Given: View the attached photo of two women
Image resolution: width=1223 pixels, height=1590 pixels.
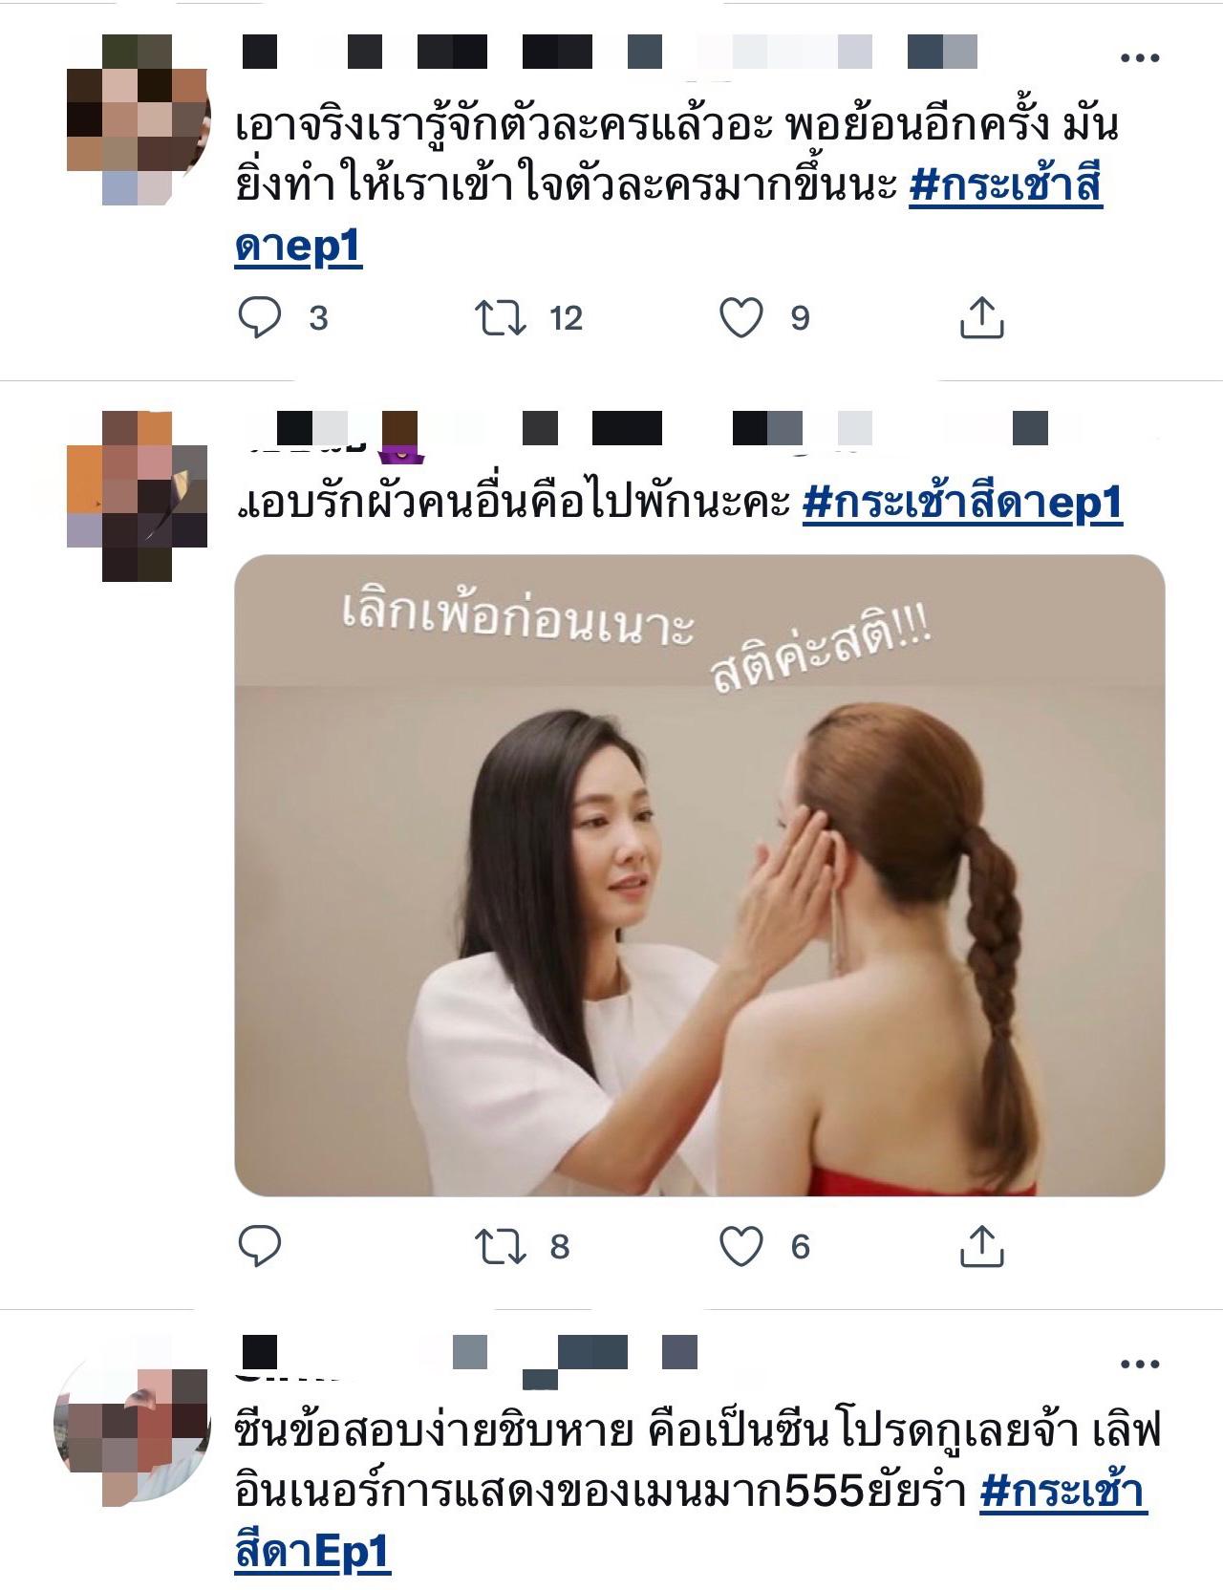Looking at the screenshot, I should coord(699,875).
